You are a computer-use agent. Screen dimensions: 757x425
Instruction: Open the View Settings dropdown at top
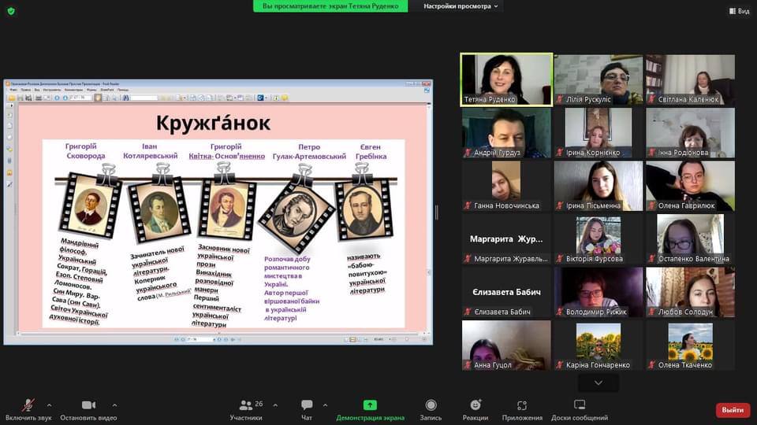(x=461, y=6)
